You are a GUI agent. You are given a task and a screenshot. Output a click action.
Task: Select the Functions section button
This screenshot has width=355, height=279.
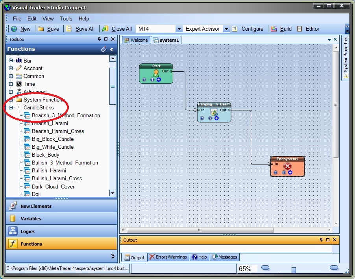tap(61, 244)
